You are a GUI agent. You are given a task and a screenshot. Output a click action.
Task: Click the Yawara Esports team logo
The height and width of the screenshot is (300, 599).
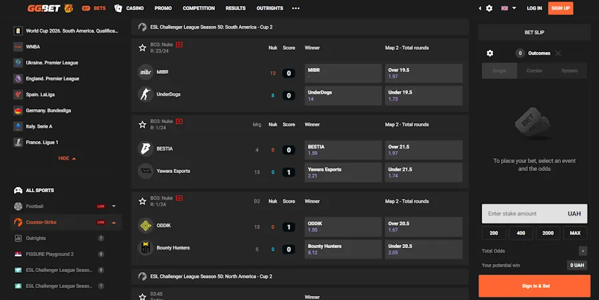coord(146,171)
